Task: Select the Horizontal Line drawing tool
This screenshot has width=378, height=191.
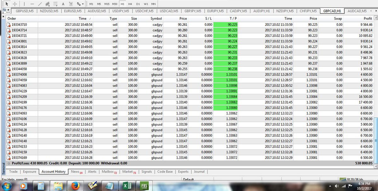Action: pyautogui.click(x=32, y=4)
